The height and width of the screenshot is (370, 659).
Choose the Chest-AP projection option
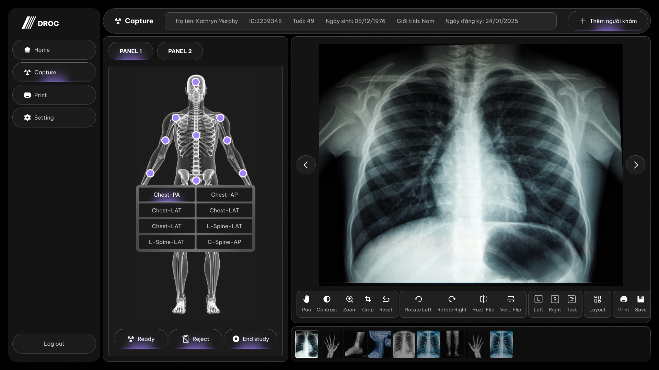224,195
